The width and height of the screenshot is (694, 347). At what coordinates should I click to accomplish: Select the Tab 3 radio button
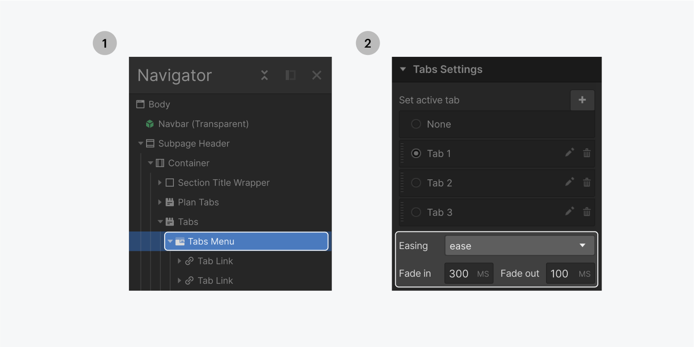(x=416, y=212)
